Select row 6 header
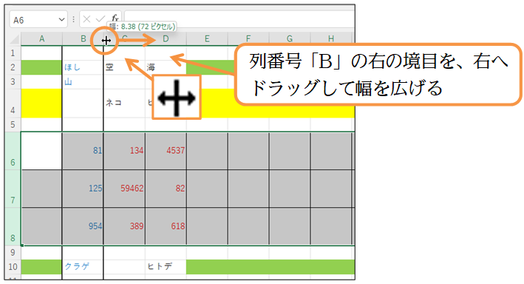524x284 pixels. pyautogui.click(x=13, y=151)
